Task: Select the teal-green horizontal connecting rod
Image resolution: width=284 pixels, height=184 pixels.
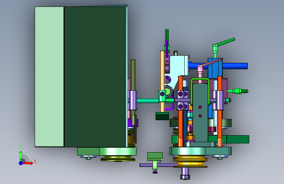Action: (148, 101)
